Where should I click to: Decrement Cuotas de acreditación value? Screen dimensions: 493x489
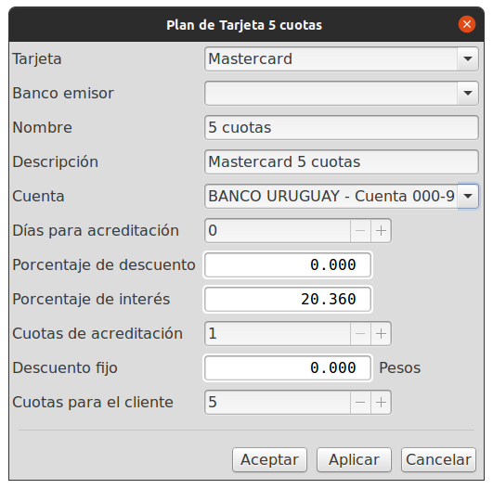[x=360, y=333]
